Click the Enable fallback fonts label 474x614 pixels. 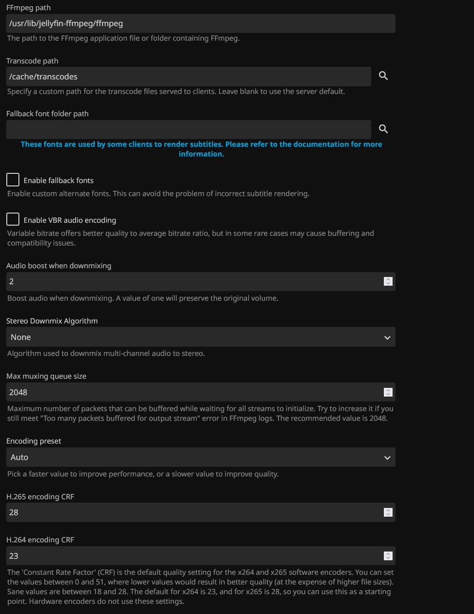coord(59,181)
